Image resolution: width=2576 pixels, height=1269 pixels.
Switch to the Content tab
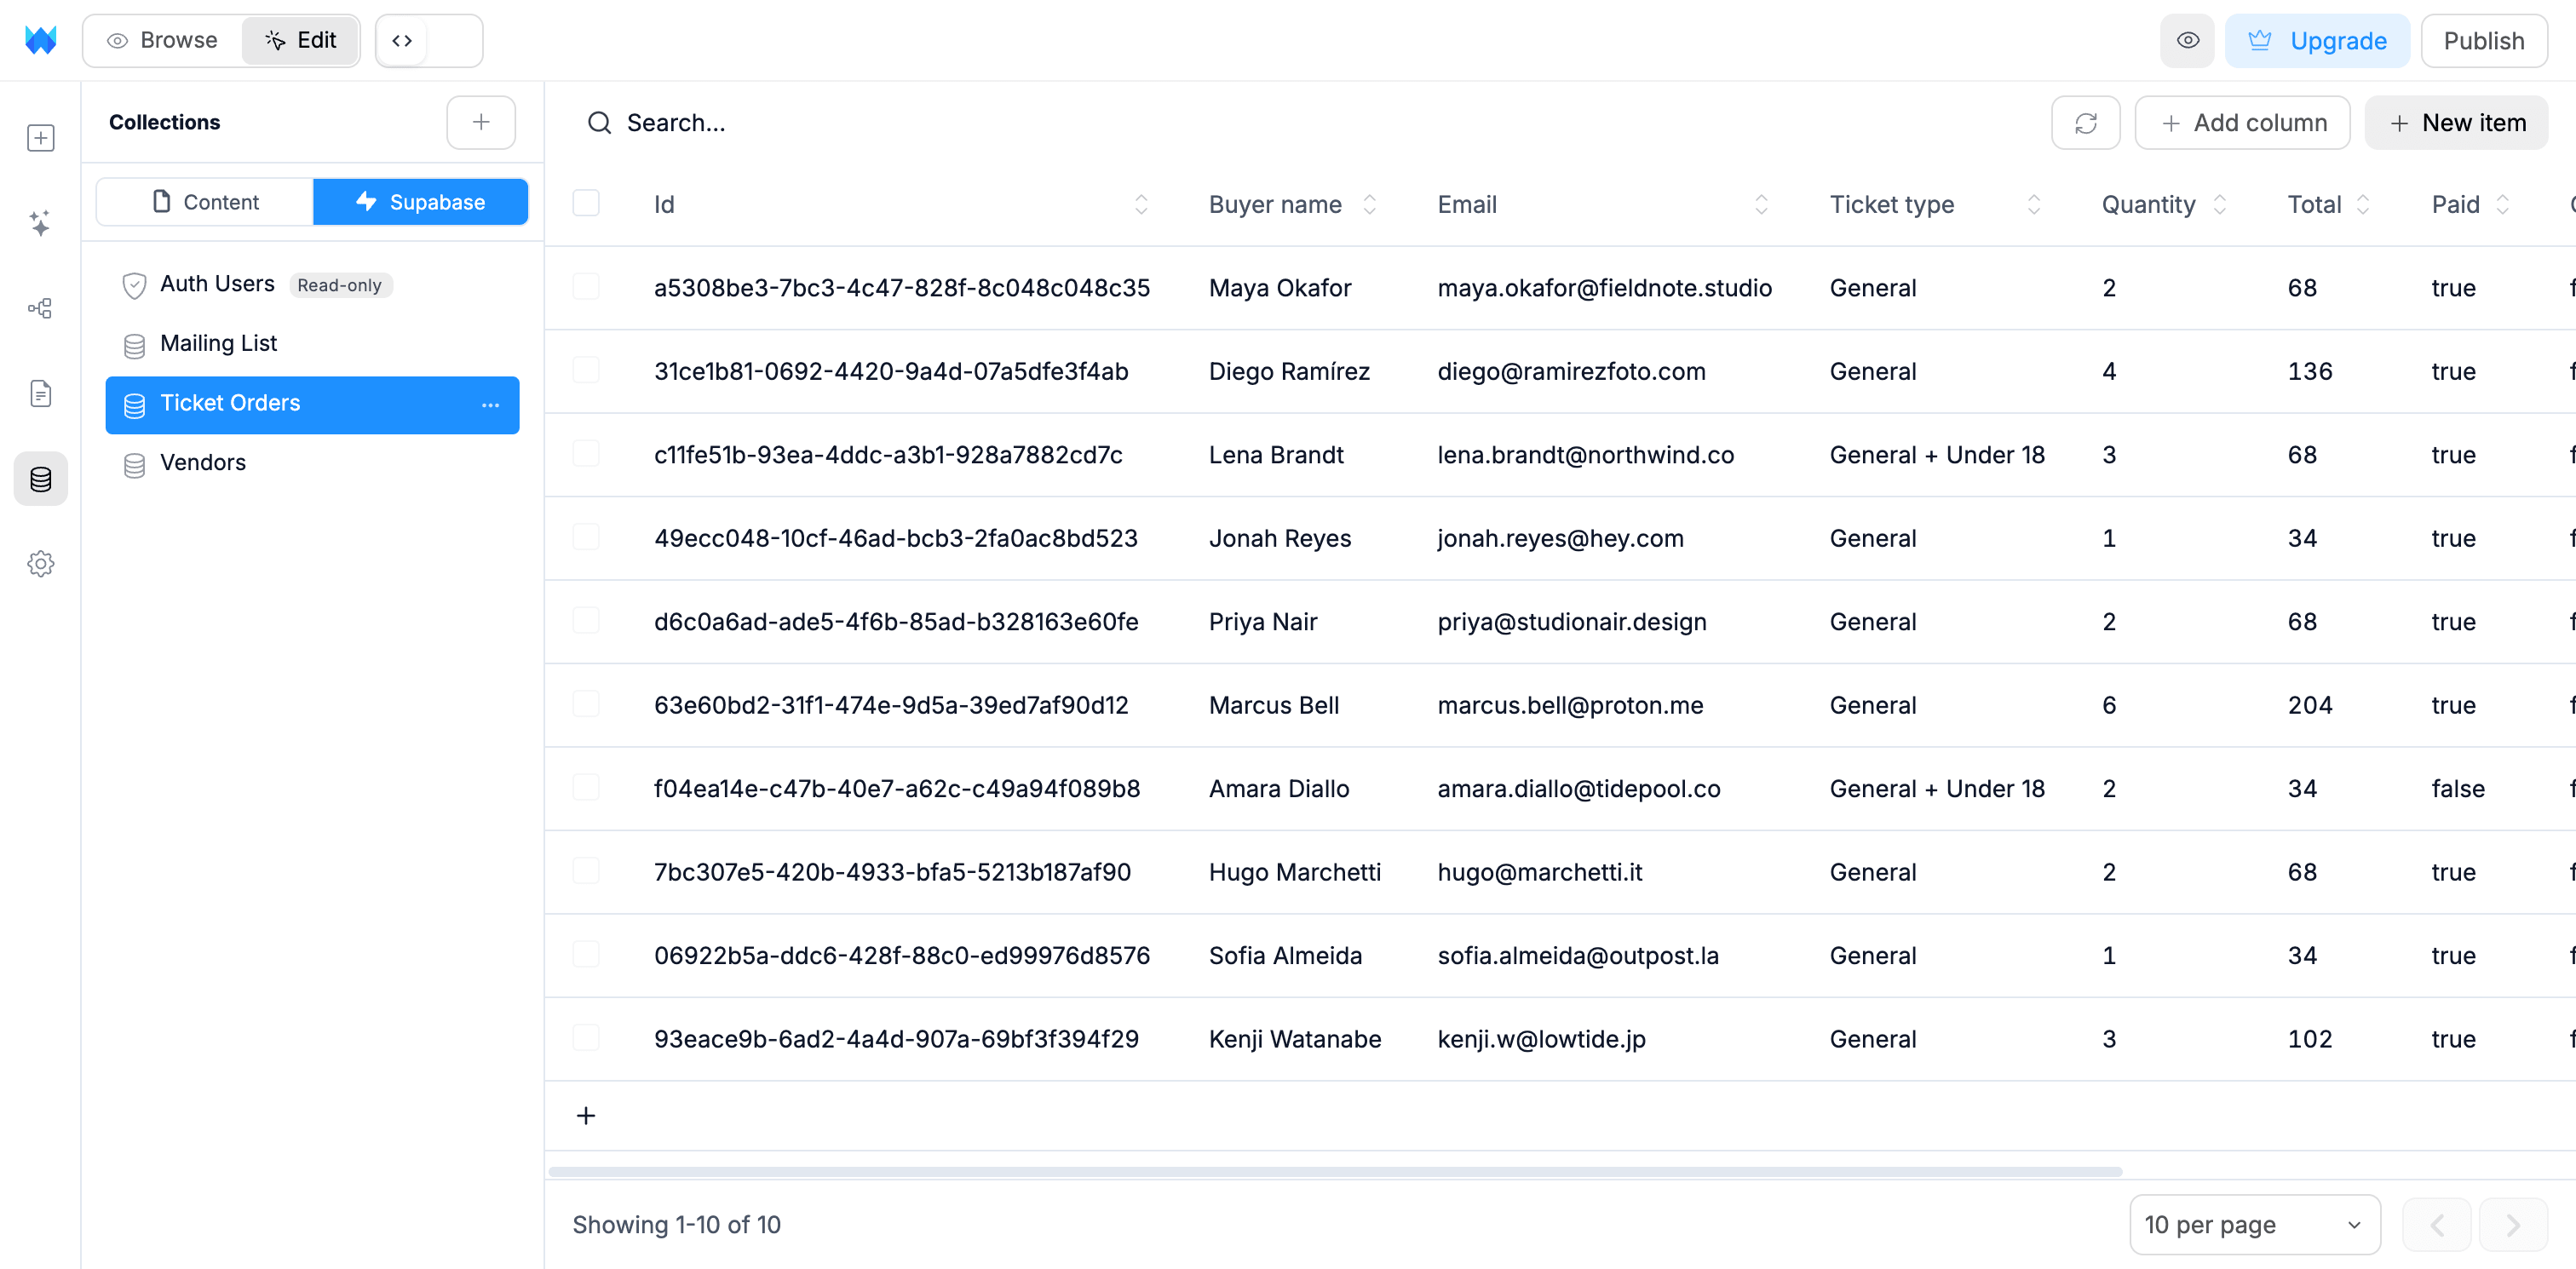coord(205,202)
